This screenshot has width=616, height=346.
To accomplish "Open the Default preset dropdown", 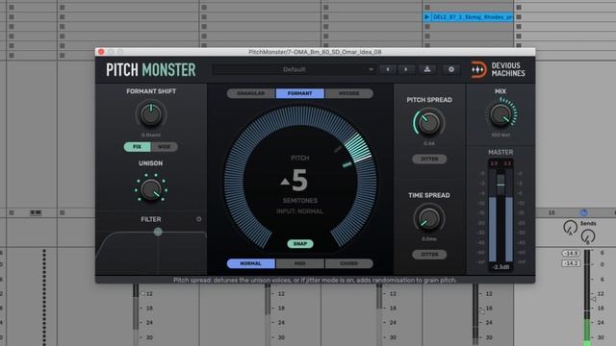I will [x=295, y=69].
